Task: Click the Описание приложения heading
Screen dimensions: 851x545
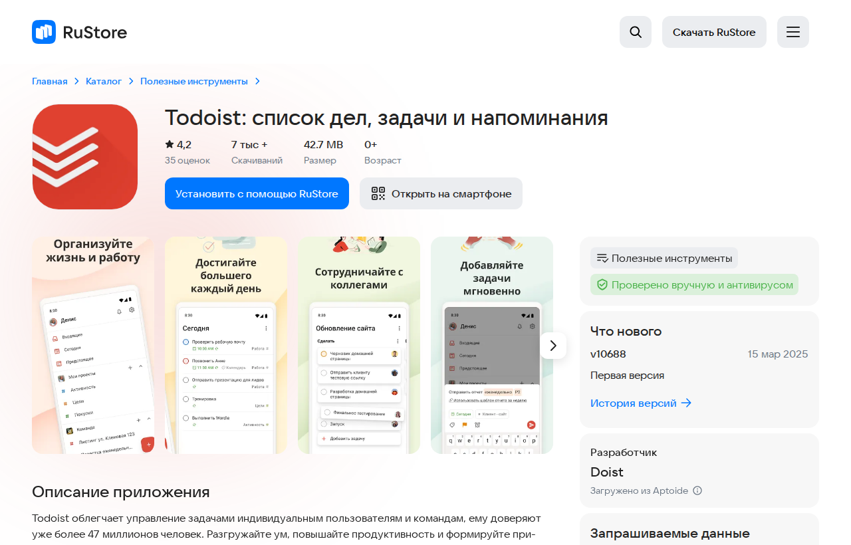Action: (121, 492)
